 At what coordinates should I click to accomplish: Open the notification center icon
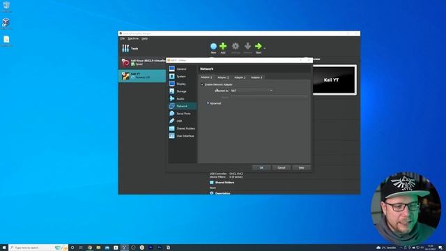[440, 248]
